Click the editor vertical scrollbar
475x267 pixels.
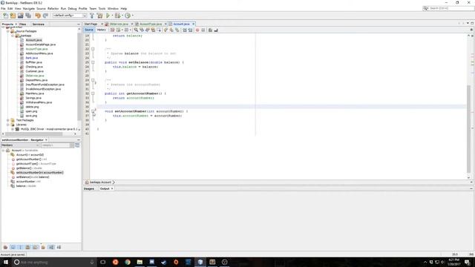tap(468, 128)
